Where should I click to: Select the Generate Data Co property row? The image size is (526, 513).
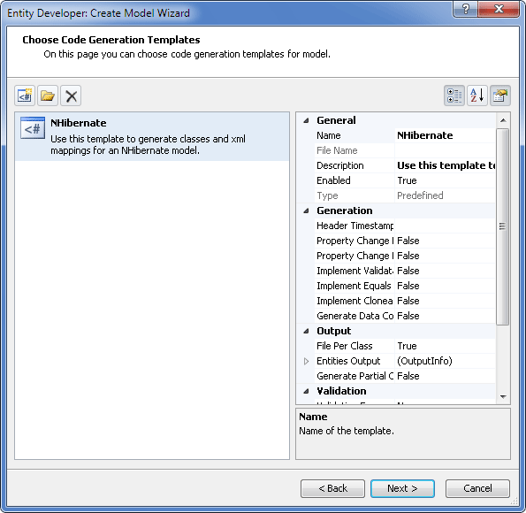point(405,316)
